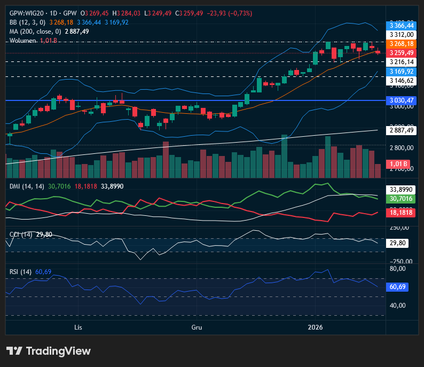
Task: Click the CCI (14) indicator label
Action: tap(21, 235)
